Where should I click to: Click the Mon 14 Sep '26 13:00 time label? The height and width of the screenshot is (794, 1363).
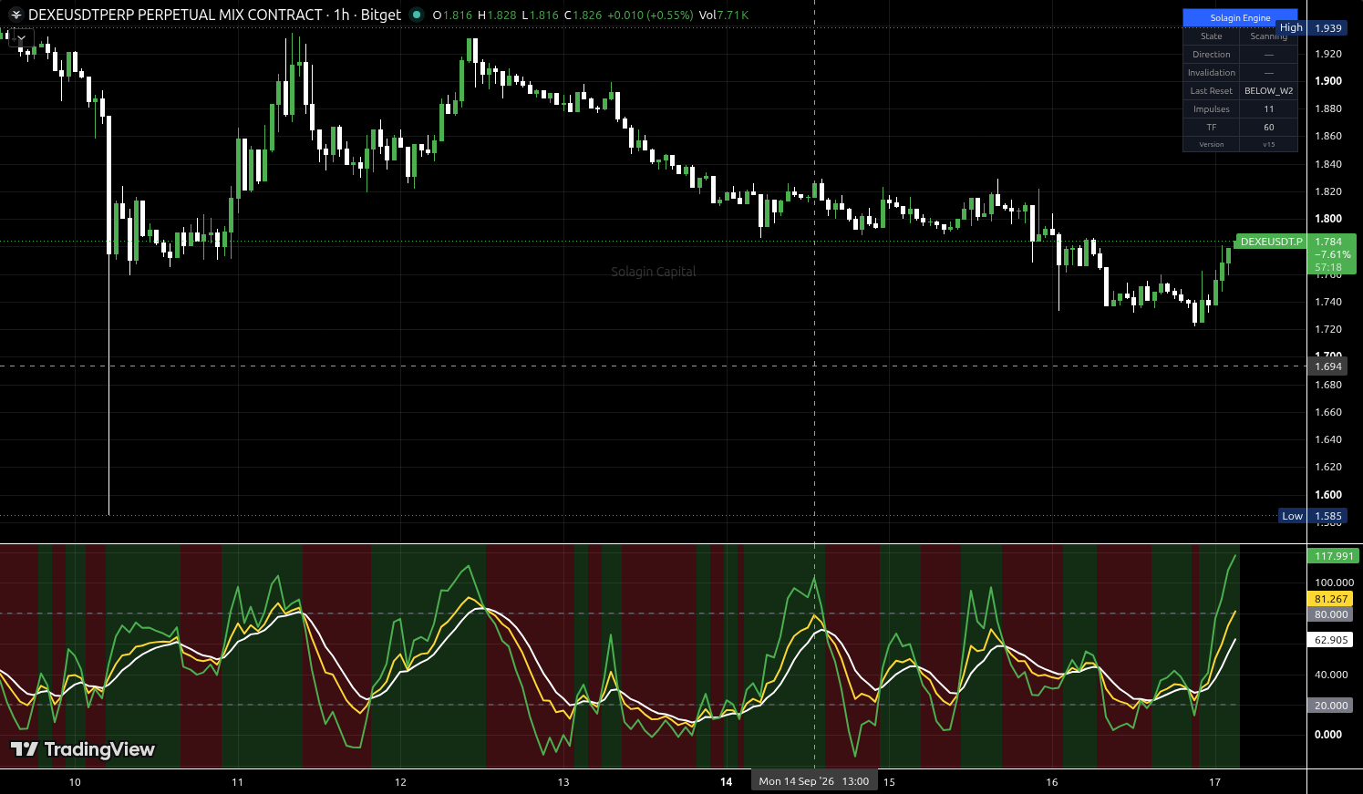813,781
